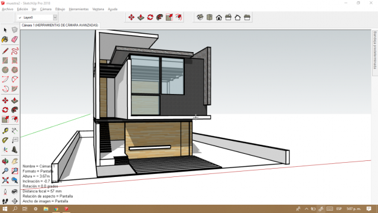Screen dimensions: 378x213
Task: Switch to Right view
Action: click(229, 17)
